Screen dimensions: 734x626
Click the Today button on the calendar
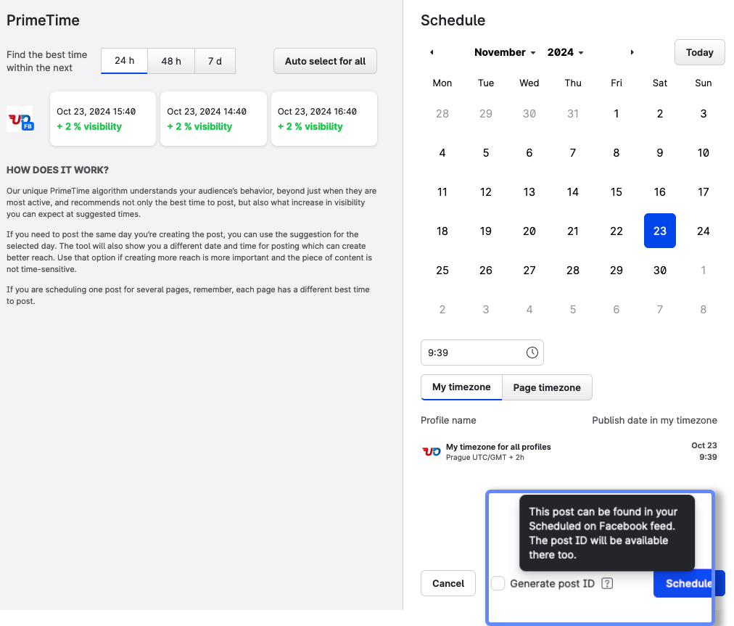click(699, 52)
